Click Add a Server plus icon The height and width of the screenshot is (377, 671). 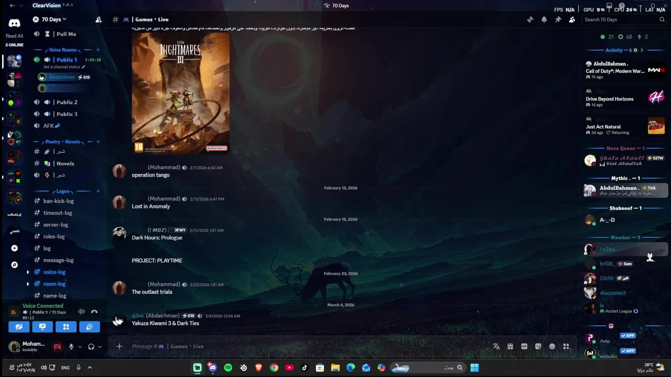(14, 248)
